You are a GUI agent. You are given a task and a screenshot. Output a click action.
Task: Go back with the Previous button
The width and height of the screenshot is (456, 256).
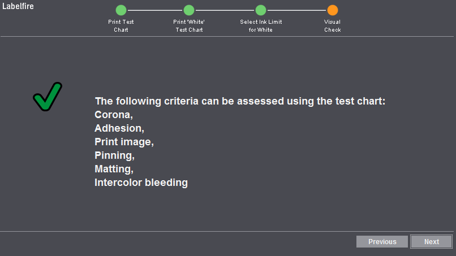382,241
